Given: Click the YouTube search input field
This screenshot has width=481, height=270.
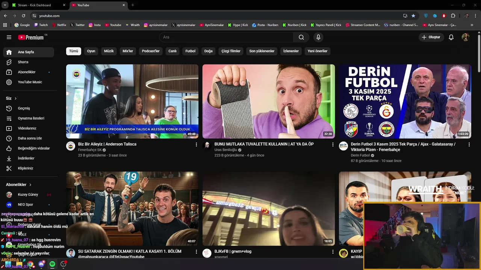Looking at the screenshot, I should (227, 37).
